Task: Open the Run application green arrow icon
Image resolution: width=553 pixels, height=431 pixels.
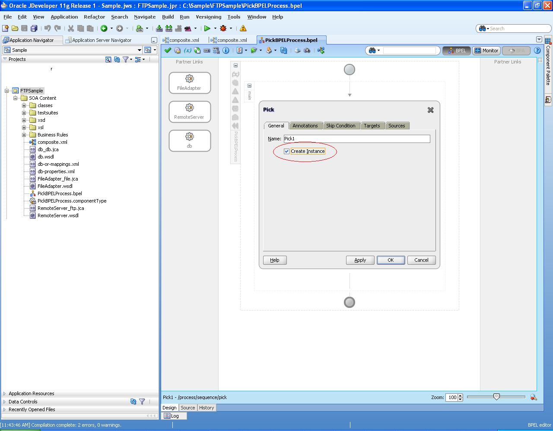Action: 207,28
